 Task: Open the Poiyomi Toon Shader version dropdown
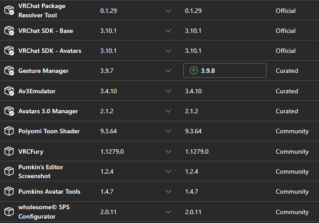(x=168, y=131)
